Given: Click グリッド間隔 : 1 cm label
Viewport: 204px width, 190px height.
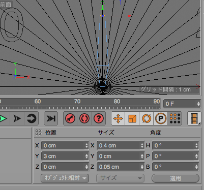Looking at the screenshot, I should pyautogui.click(x=165, y=89).
